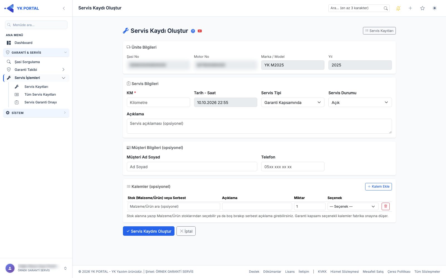Open the Servis Tipi dropdown

click(293, 102)
